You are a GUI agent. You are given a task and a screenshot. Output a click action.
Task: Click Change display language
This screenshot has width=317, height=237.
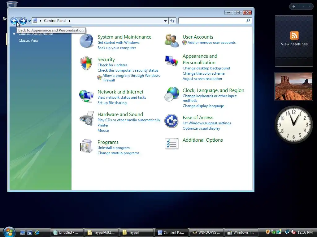203,106
